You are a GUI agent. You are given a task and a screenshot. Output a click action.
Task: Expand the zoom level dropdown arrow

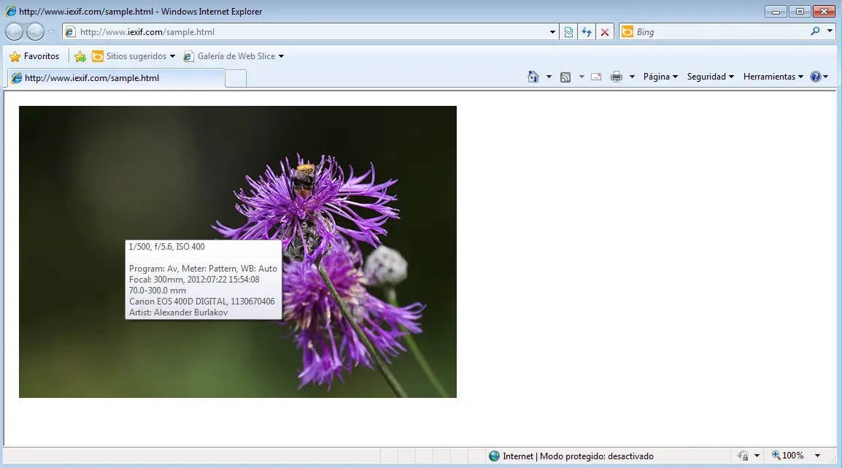click(817, 456)
